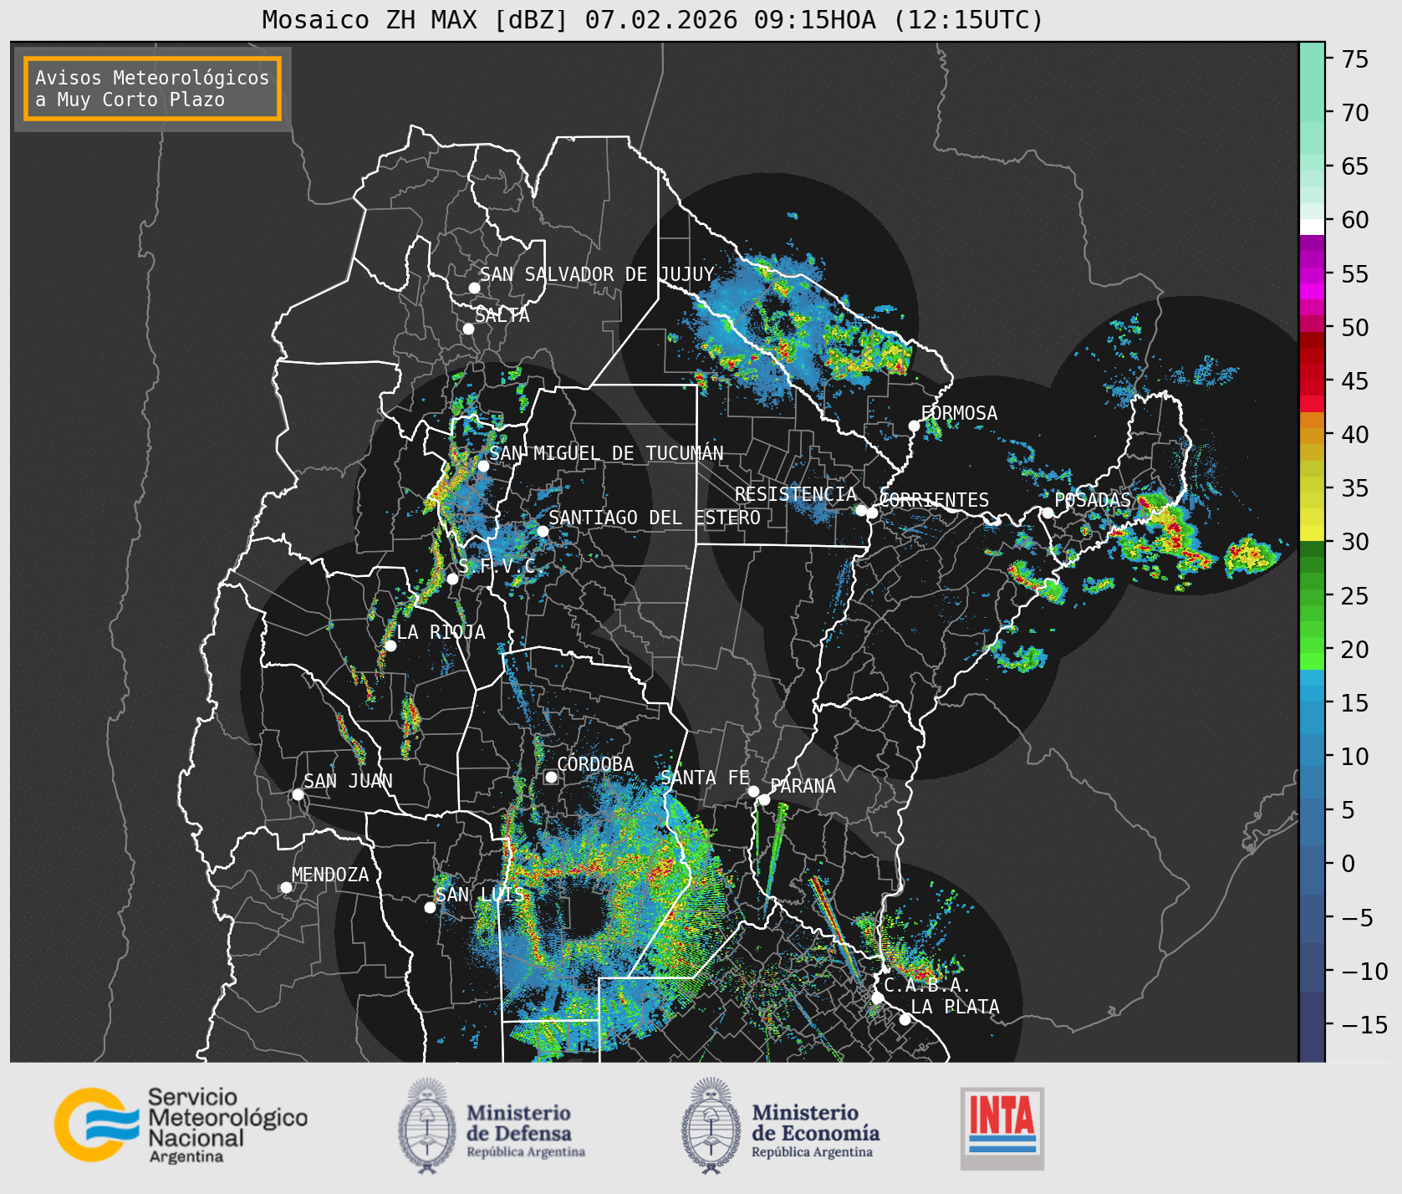Click the "45" tick label on the scale
Viewport: 1402px width, 1194px height.
pyautogui.click(x=1355, y=381)
